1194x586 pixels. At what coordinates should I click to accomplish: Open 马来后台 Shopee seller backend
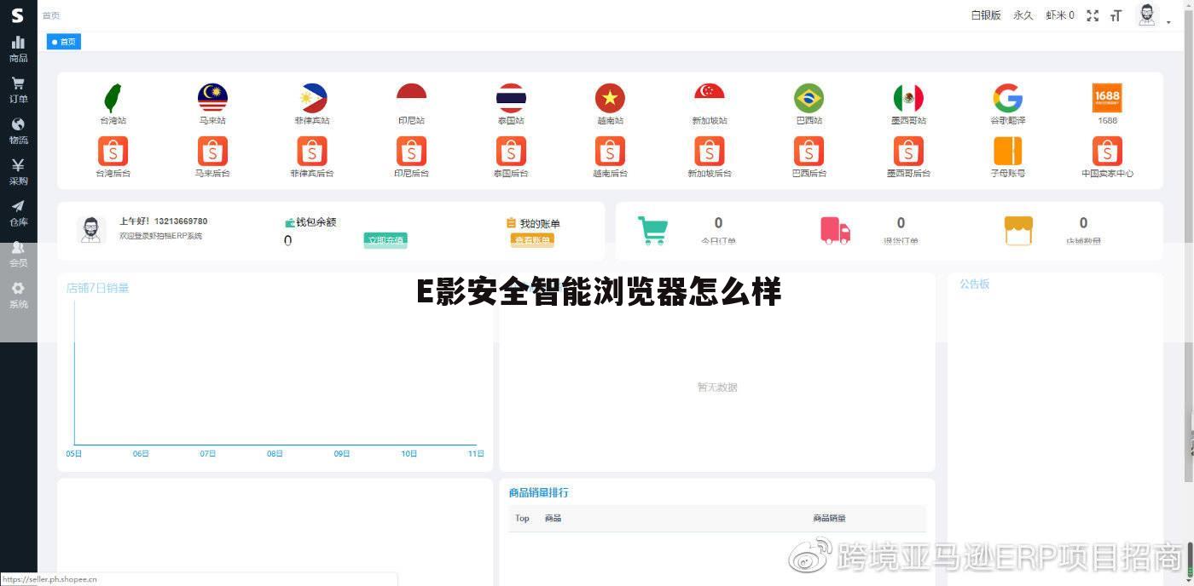coord(212,152)
